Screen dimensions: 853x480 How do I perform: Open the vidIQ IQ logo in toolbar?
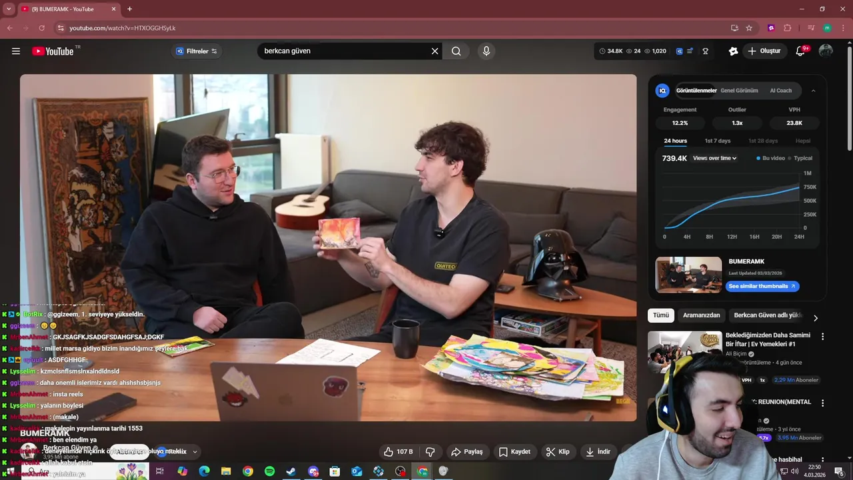pos(680,51)
